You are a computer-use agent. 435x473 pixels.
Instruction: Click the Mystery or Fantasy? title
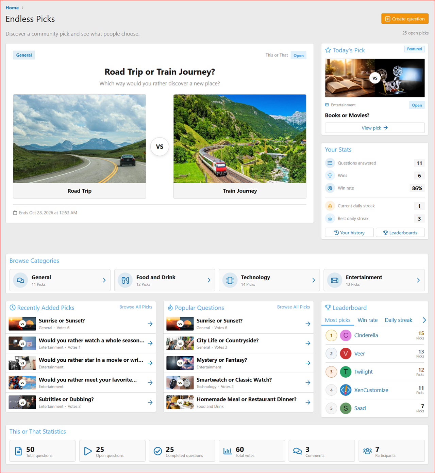coord(222,360)
